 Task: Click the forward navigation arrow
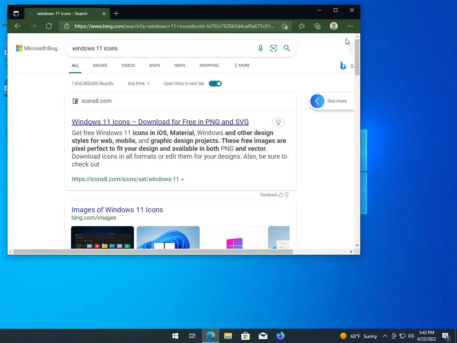point(33,26)
